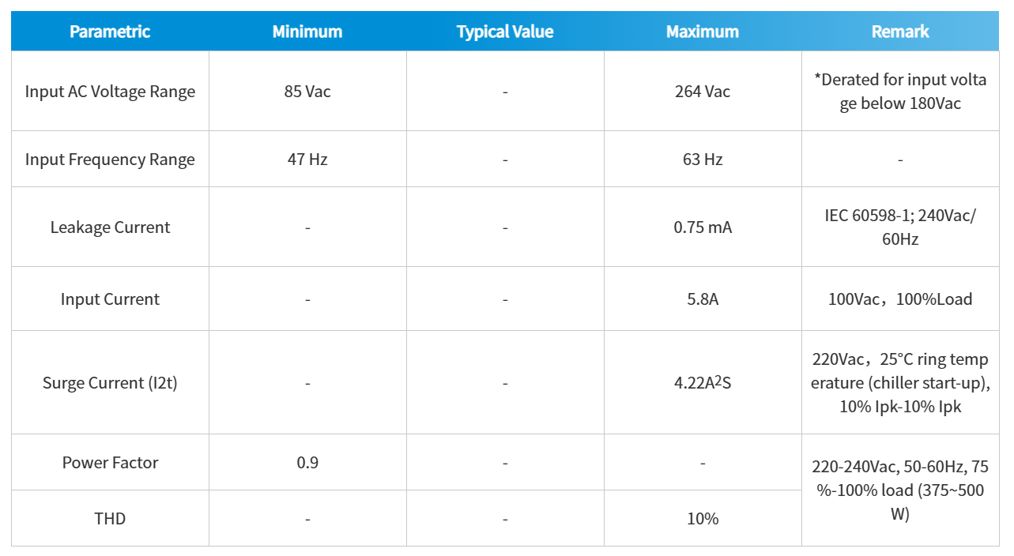Click the Power Factor 0.9 value
The image size is (1014, 556).
click(x=307, y=463)
